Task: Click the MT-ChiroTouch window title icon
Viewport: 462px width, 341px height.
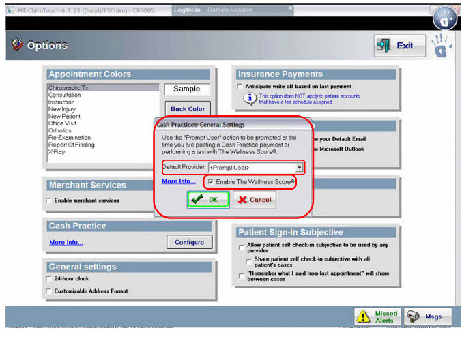Action: [x=10, y=10]
